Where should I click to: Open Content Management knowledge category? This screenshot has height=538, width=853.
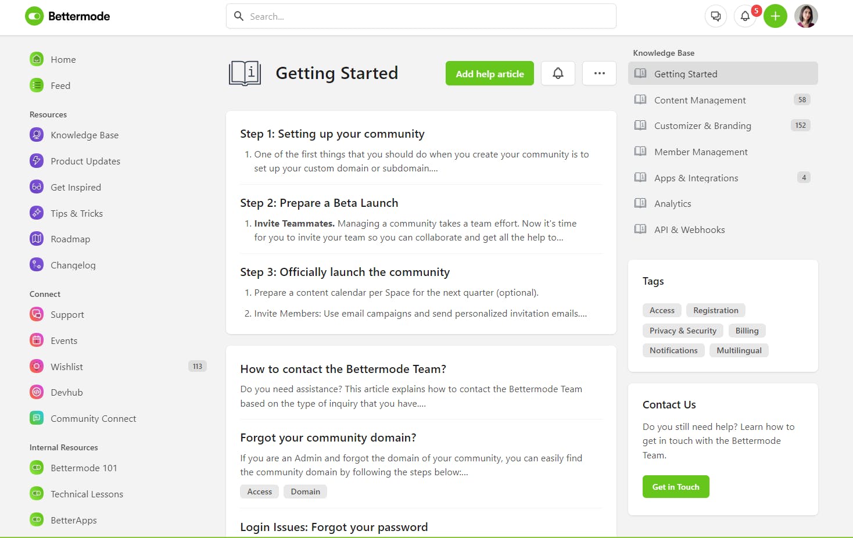[700, 101]
